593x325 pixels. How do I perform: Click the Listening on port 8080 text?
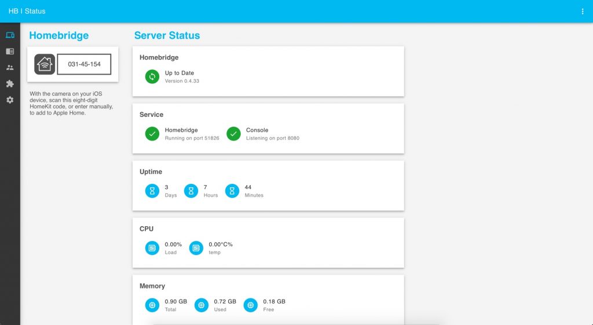pos(273,138)
